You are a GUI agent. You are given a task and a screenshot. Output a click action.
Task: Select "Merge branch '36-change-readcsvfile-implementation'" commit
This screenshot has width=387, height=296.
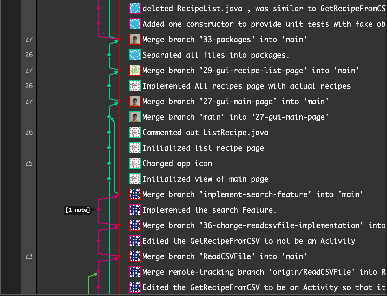pos(265,225)
